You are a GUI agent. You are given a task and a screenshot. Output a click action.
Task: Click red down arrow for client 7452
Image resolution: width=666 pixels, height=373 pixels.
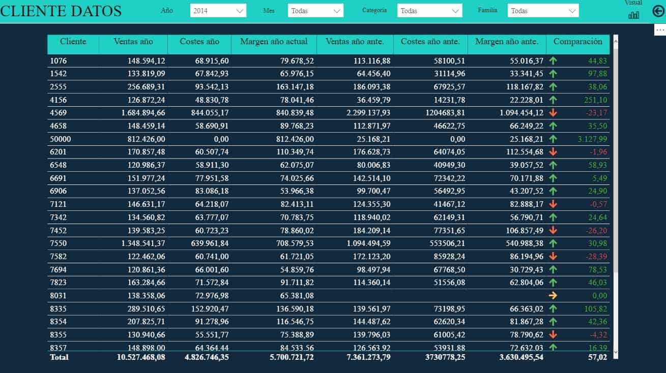click(x=553, y=230)
